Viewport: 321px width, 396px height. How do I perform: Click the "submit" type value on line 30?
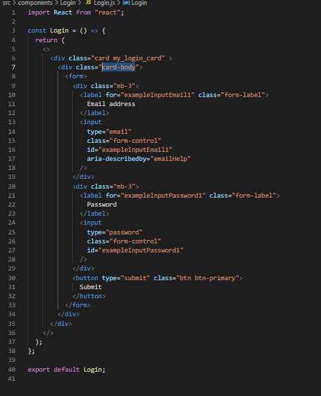(x=135, y=278)
